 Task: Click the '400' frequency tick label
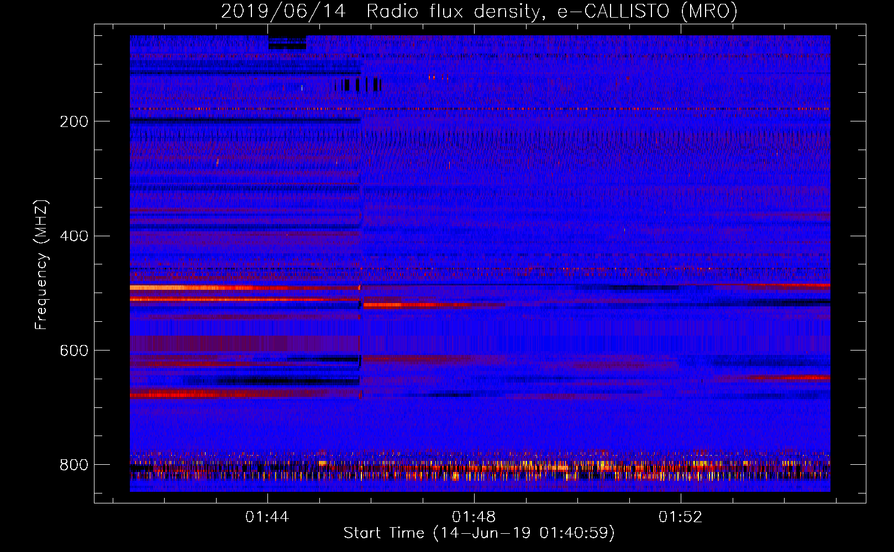coord(74,236)
